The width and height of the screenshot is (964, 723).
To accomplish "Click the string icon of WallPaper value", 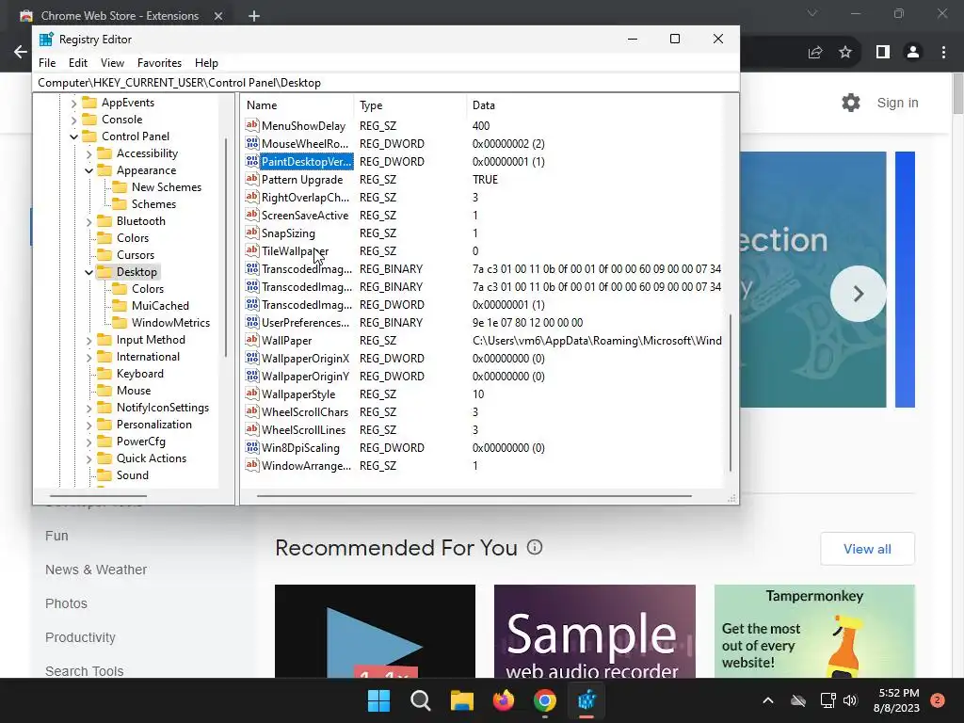I will point(252,340).
